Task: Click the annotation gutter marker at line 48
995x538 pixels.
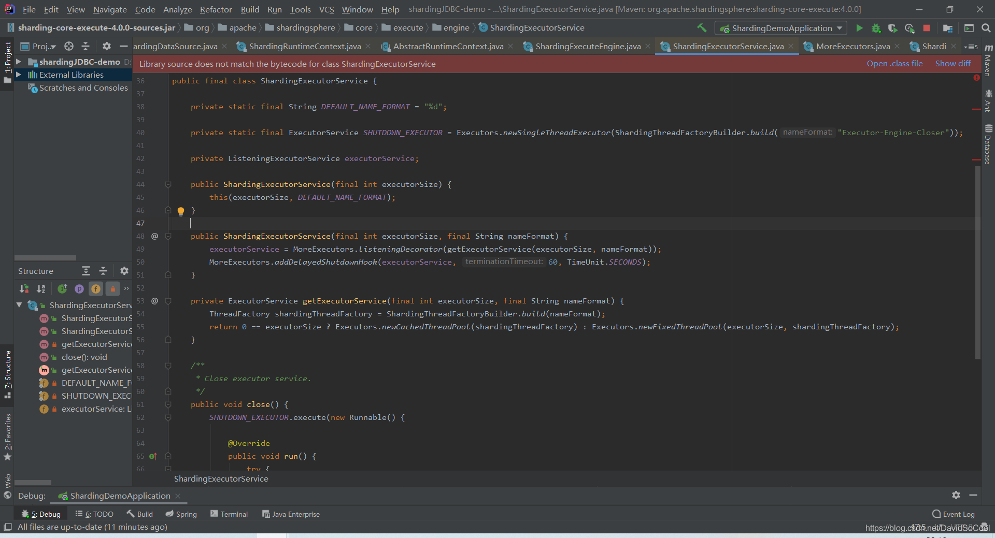Action: [154, 236]
